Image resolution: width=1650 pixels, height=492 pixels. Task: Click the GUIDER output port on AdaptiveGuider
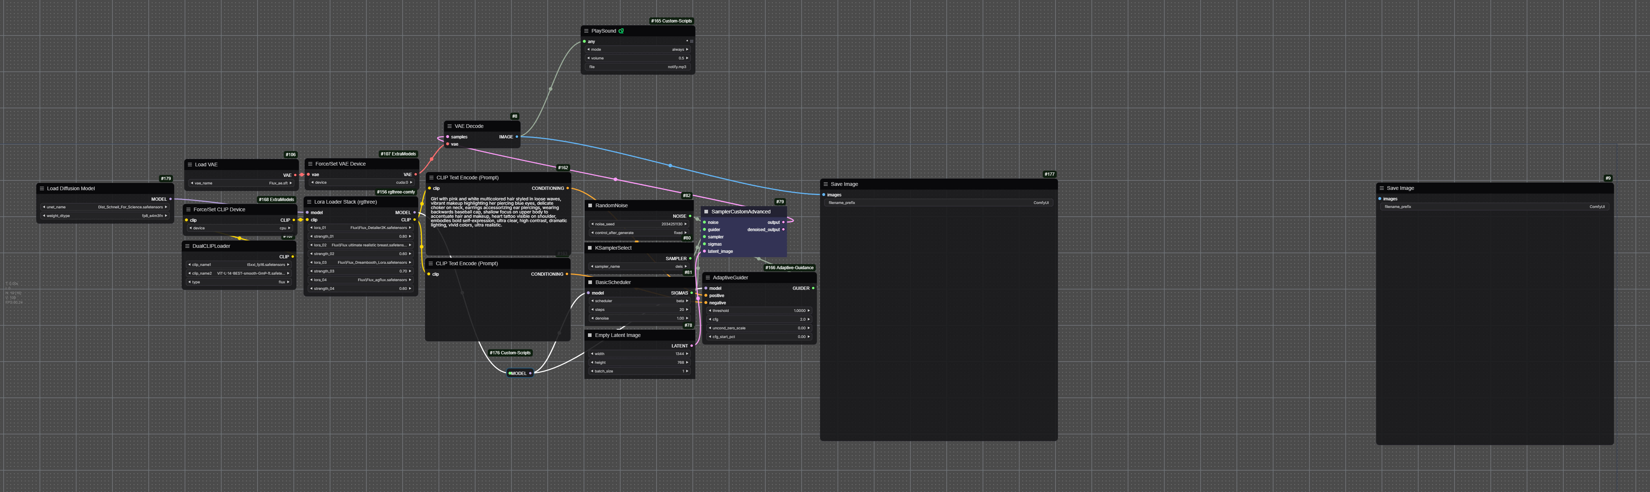pos(814,288)
